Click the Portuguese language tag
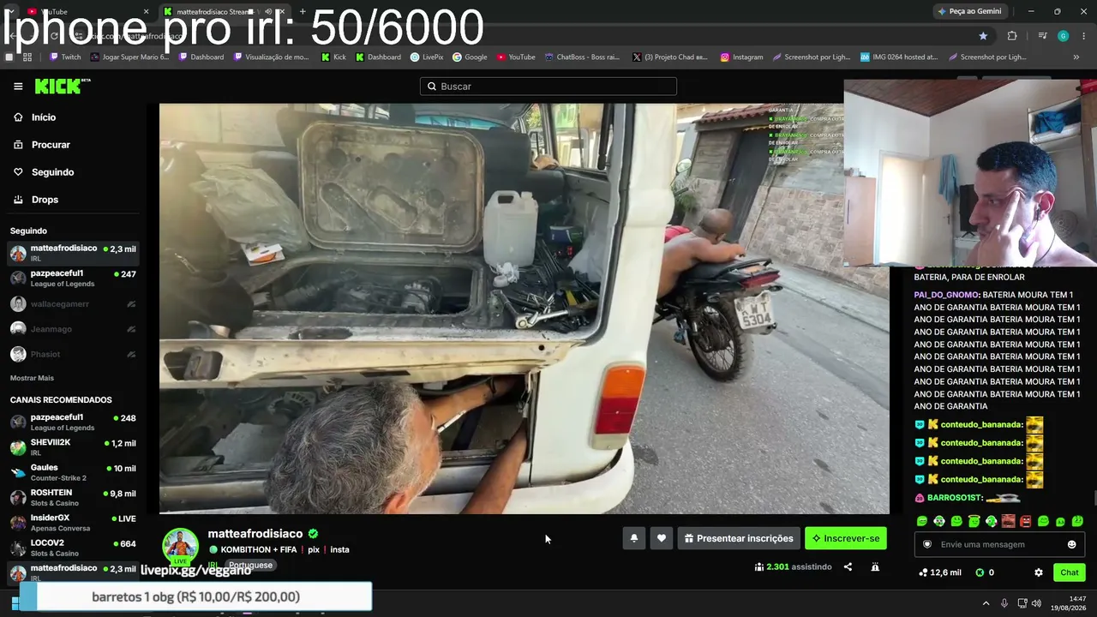Viewport: 1097px width, 617px height. 251,566
